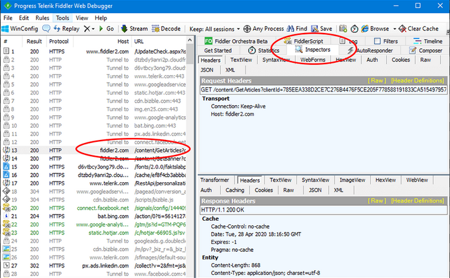The height and width of the screenshot is (278, 450).
Task: Click Header Definitions link in Request Headers
Action: pos(418,81)
